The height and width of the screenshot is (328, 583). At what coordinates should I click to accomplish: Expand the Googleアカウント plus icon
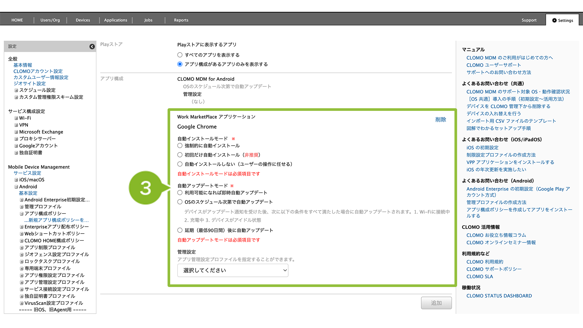16,146
